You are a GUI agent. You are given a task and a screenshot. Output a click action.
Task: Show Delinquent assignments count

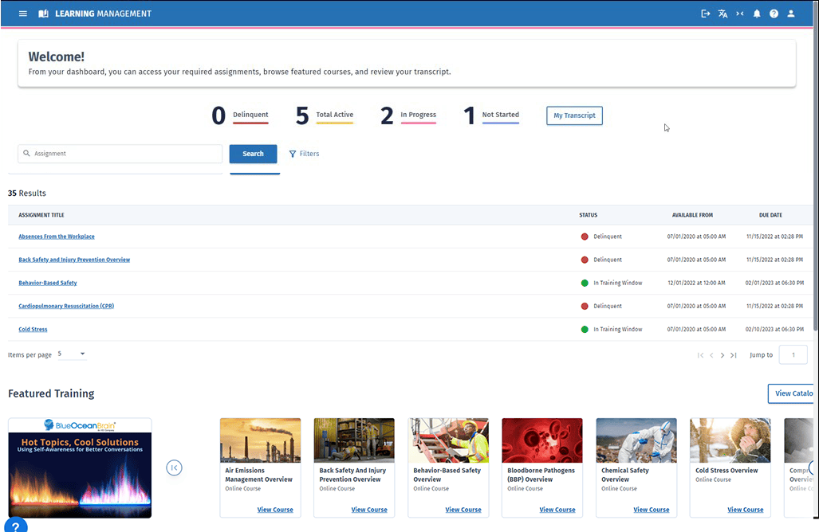tap(240, 115)
